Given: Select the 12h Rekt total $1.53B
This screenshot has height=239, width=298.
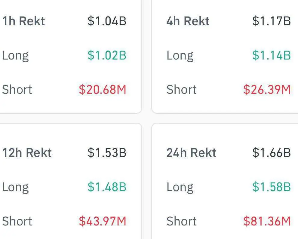Looking at the screenshot, I should [107, 153].
